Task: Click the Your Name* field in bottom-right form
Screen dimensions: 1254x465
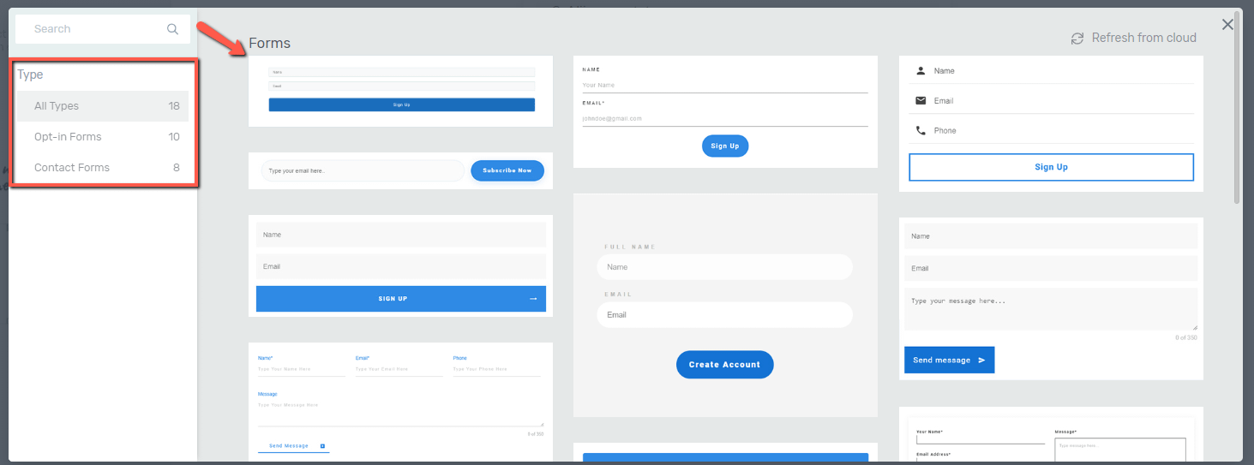Action: tap(981, 438)
